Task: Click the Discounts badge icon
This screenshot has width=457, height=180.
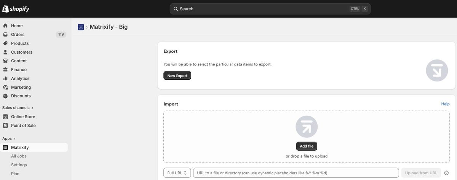Action: pos(5,96)
